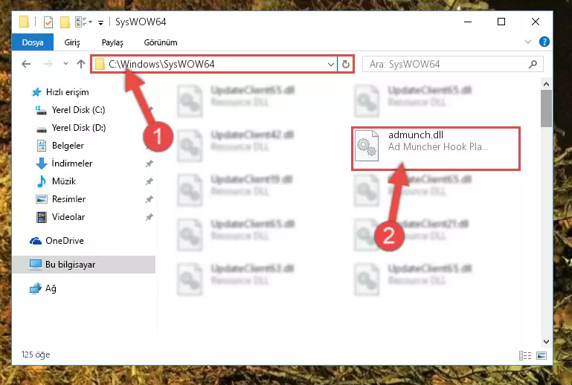Image resolution: width=572 pixels, height=385 pixels.
Task: Click the admunch.dll gear file icon
Action: tap(367, 145)
